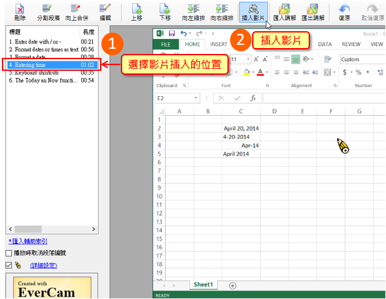Viewport: 386px width, 299px height.
Task: Click the Merge & Center icon
Action: (328, 72)
